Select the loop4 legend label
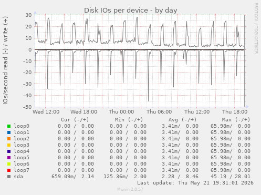This screenshot has width=261, height=195. [22, 151]
